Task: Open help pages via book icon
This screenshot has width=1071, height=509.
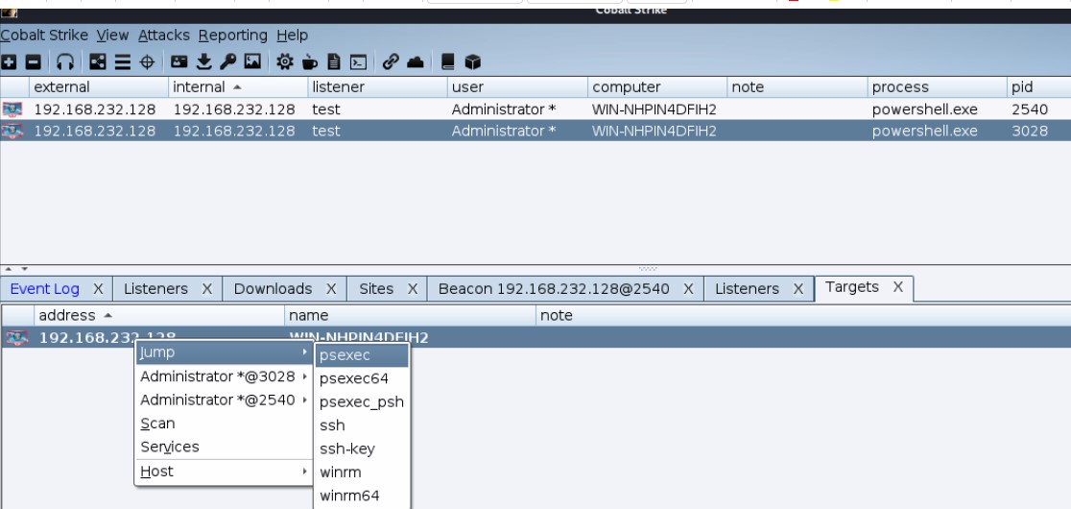Action: pyautogui.click(x=448, y=62)
